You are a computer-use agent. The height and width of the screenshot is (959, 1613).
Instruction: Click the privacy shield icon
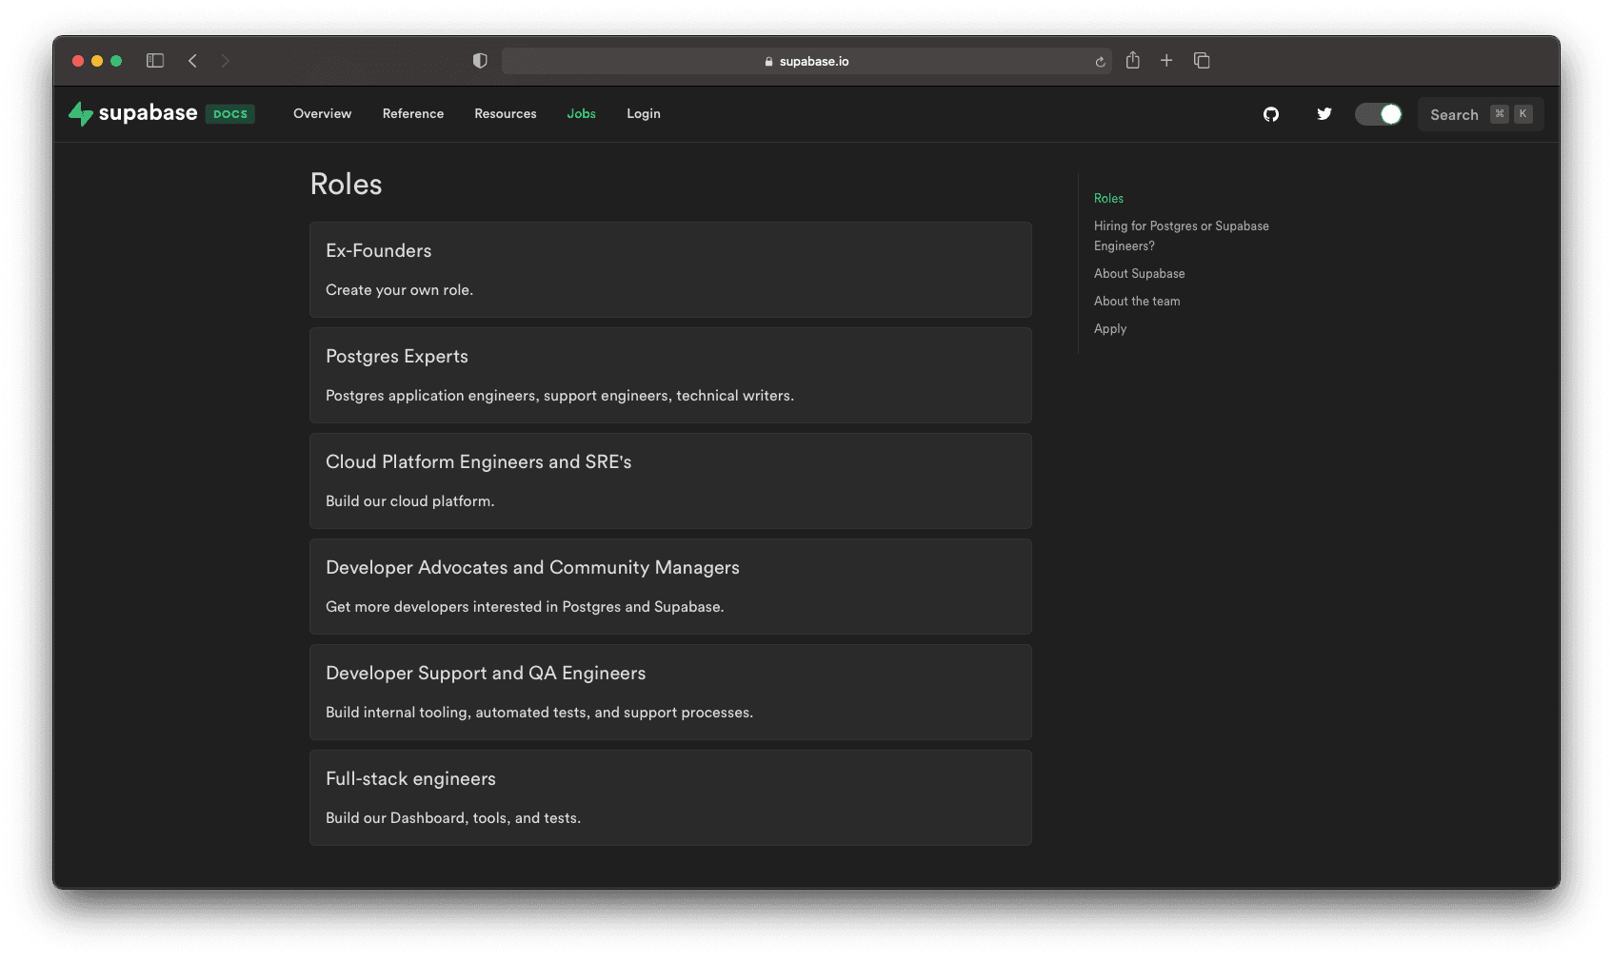480,61
